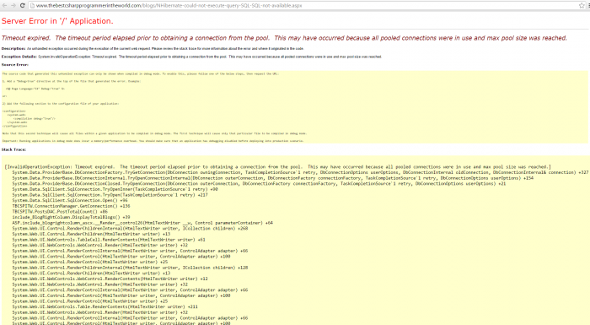Image resolution: width=590 pixels, height=325 pixels.
Task: Click the 'Stack Trace:' label
Action: (x=13, y=149)
